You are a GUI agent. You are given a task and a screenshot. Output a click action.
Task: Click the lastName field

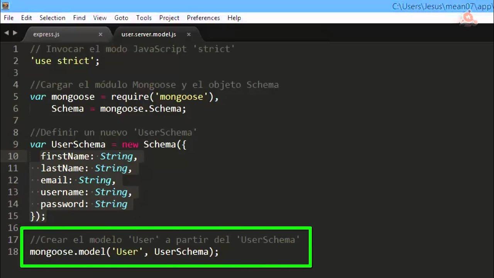[65, 168]
